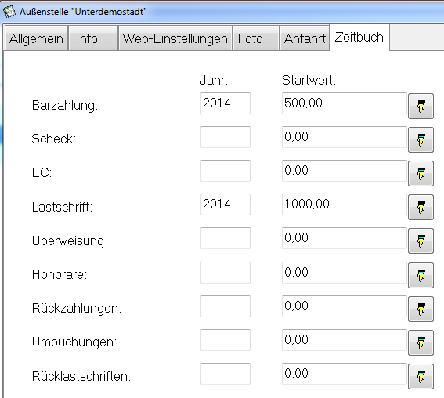Image resolution: width=444 pixels, height=398 pixels.
Task: Click the Barzahlung Jahr field showing 2014
Action: coord(226,103)
